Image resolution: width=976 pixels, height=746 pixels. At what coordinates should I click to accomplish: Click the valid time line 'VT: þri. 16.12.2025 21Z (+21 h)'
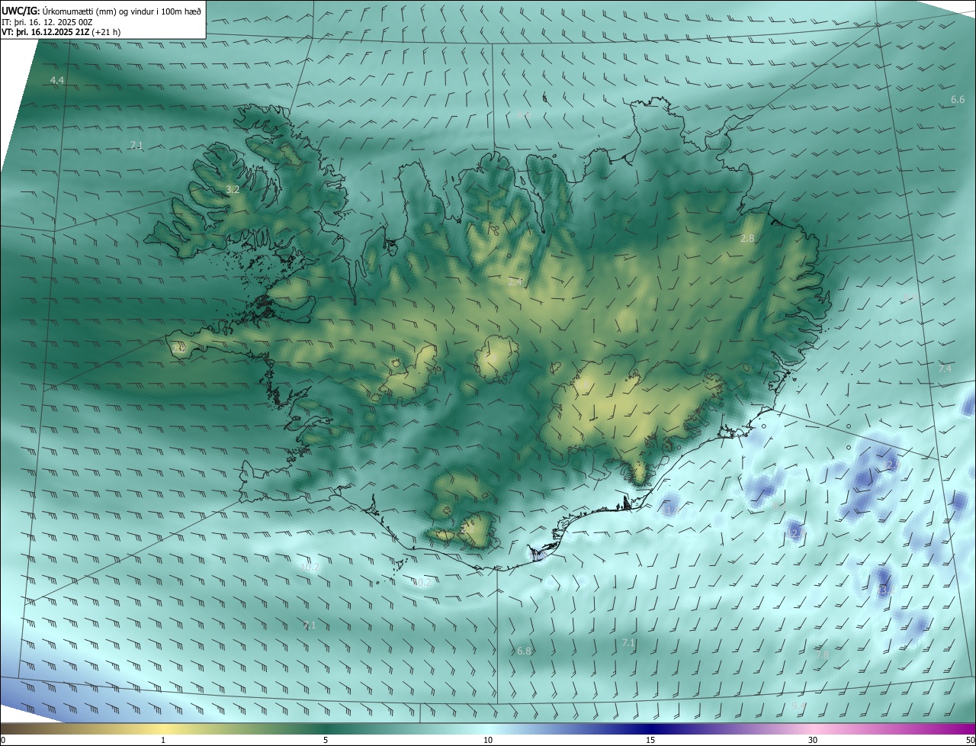pyautogui.click(x=61, y=32)
